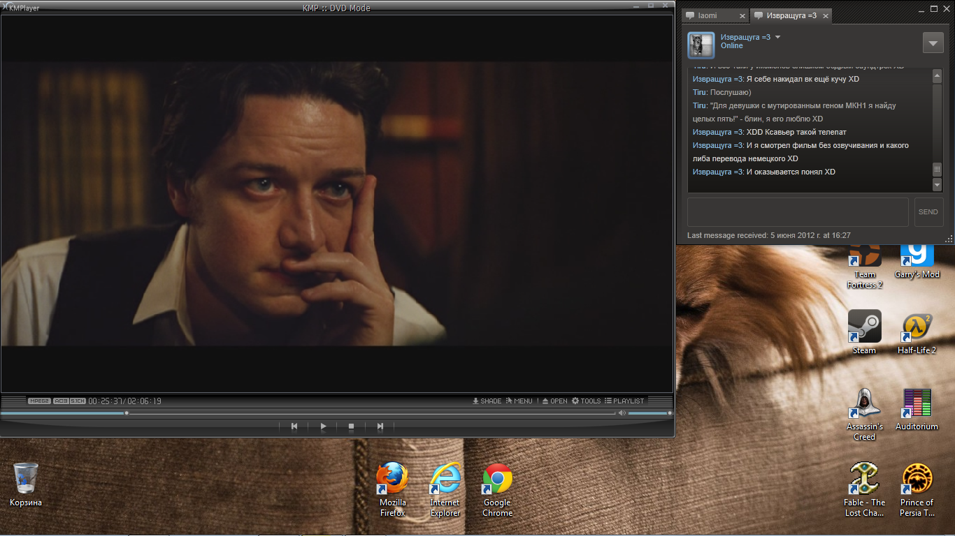The height and width of the screenshot is (536, 955).
Task: Minimize the Steam chat window
Action: tap(921, 10)
